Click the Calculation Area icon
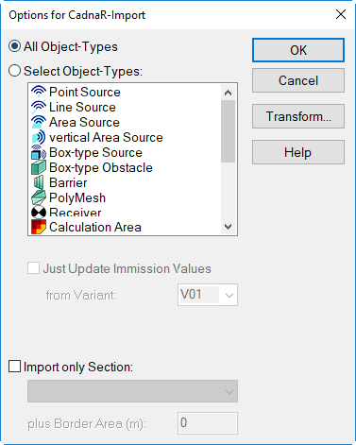Viewport: 356px width, 445px height. [x=39, y=227]
